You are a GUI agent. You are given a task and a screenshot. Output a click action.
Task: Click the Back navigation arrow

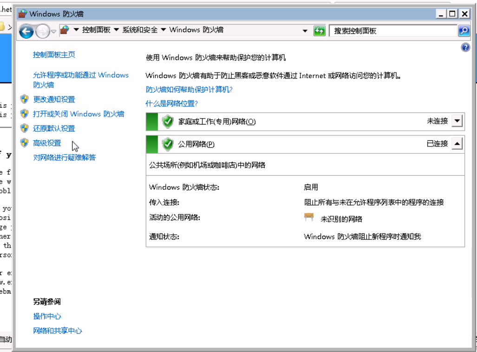click(26, 31)
